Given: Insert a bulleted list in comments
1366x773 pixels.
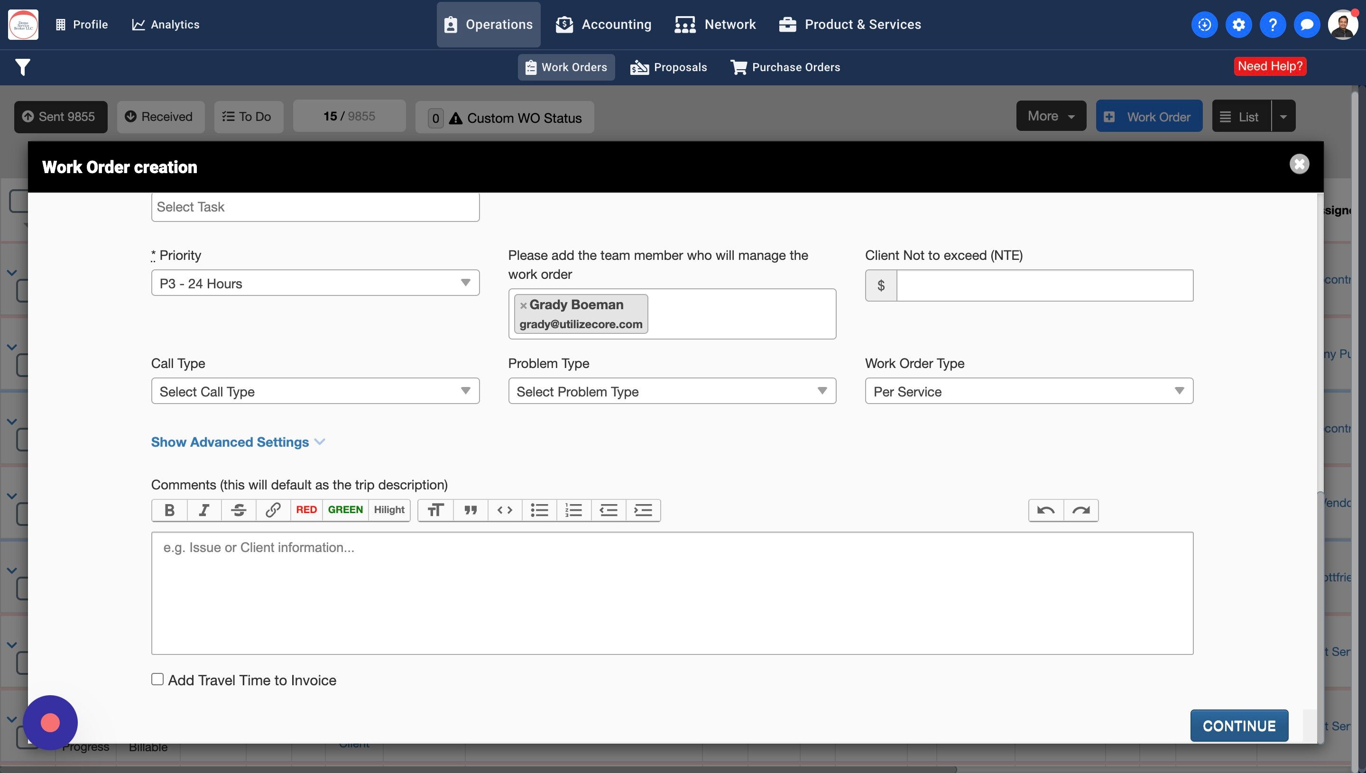Looking at the screenshot, I should (539, 510).
